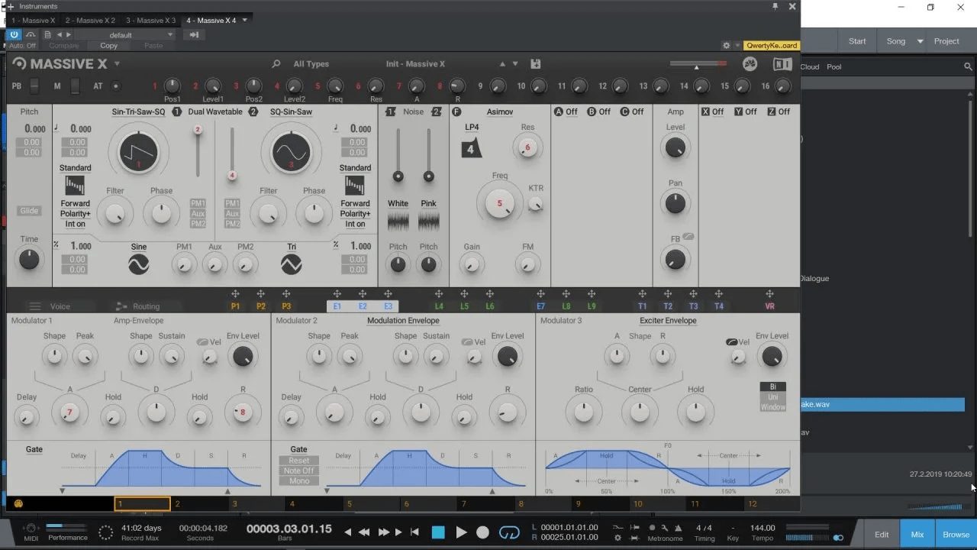Click the palette icon at keyboard strip
The height and width of the screenshot is (550, 977).
(19, 504)
